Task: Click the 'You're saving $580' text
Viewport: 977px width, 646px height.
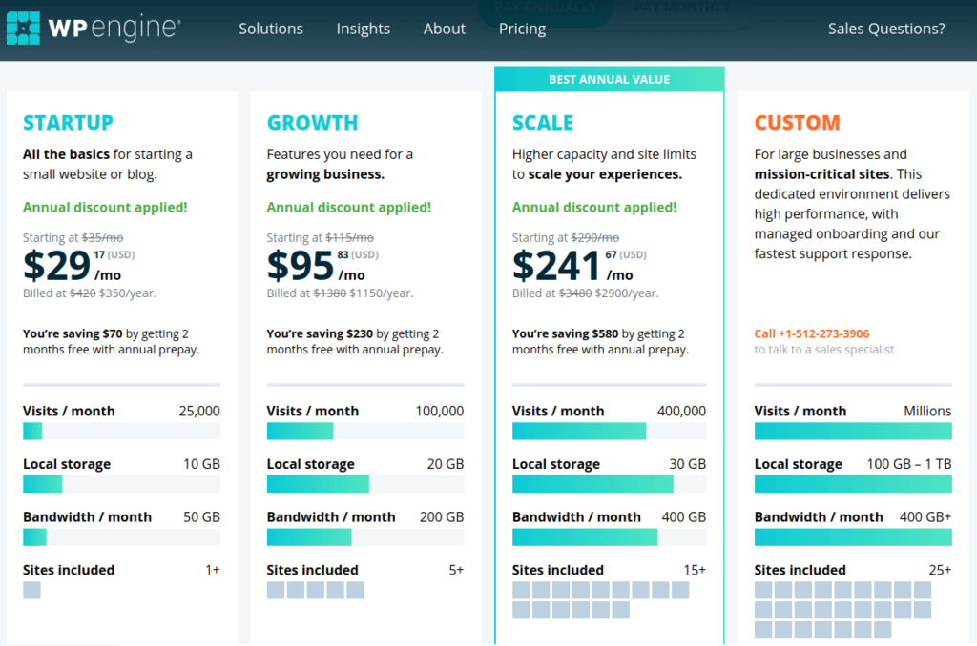Action: click(566, 333)
